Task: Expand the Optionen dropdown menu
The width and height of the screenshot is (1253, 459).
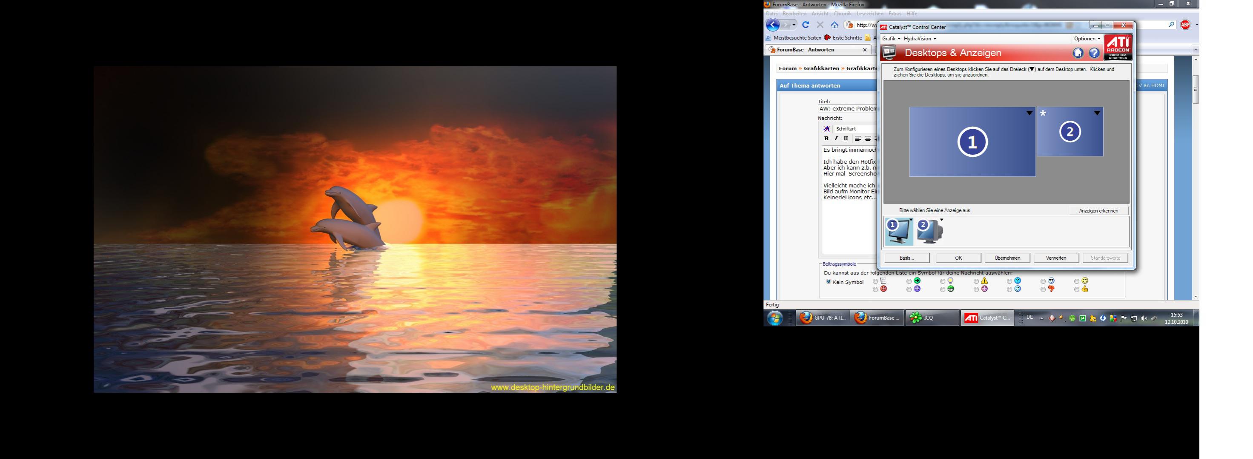Action: coord(1087,39)
